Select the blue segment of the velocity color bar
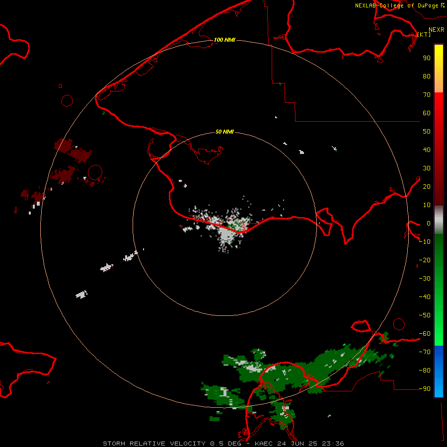This screenshot has height=447, width=447. [439, 372]
